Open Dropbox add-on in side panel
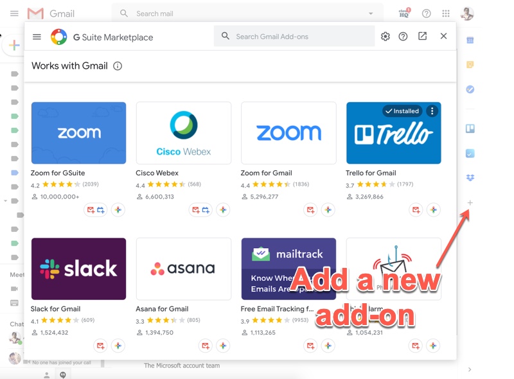Screen dimensions: 514x379 (x=470, y=178)
